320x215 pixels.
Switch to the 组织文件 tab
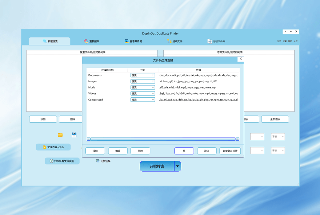[x=175, y=41]
